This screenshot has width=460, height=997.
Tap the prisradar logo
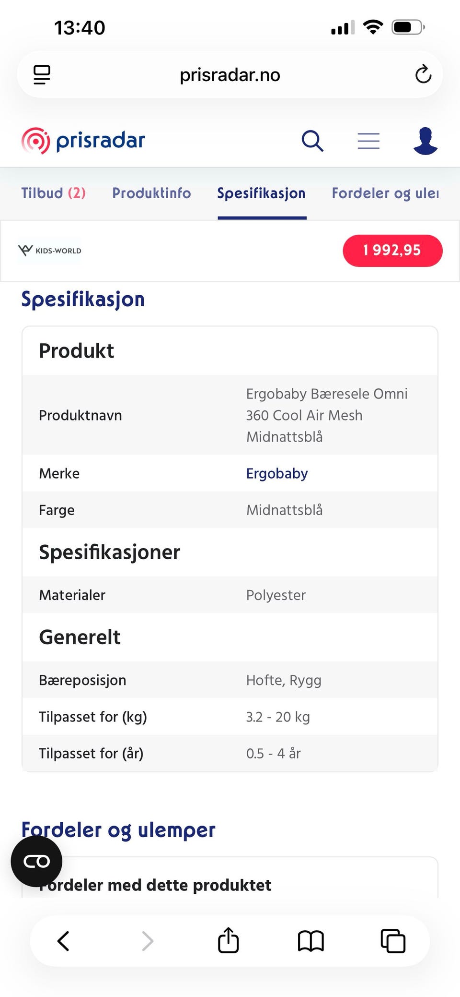(83, 141)
